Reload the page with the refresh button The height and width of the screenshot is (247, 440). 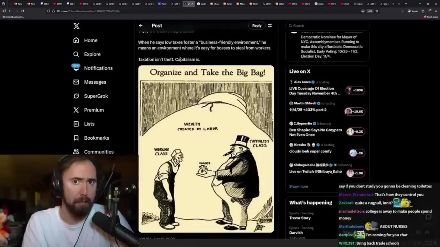point(23,11)
